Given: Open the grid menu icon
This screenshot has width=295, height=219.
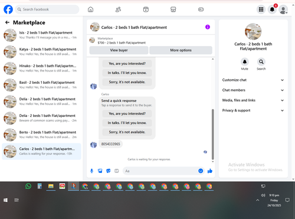Looking at the screenshot, I should pyautogui.click(x=261, y=9).
